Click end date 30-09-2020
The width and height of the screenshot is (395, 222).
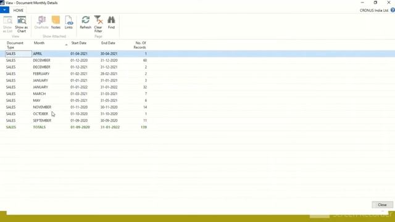point(109,120)
